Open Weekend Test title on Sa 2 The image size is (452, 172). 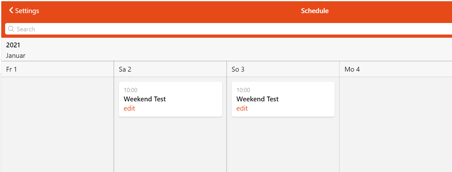pos(145,99)
